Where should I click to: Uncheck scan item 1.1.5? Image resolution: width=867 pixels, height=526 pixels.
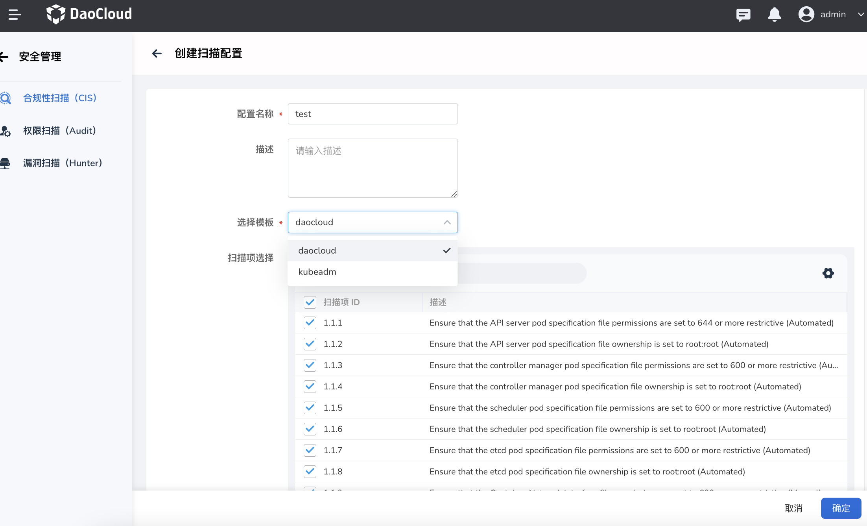tap(310, 408)
